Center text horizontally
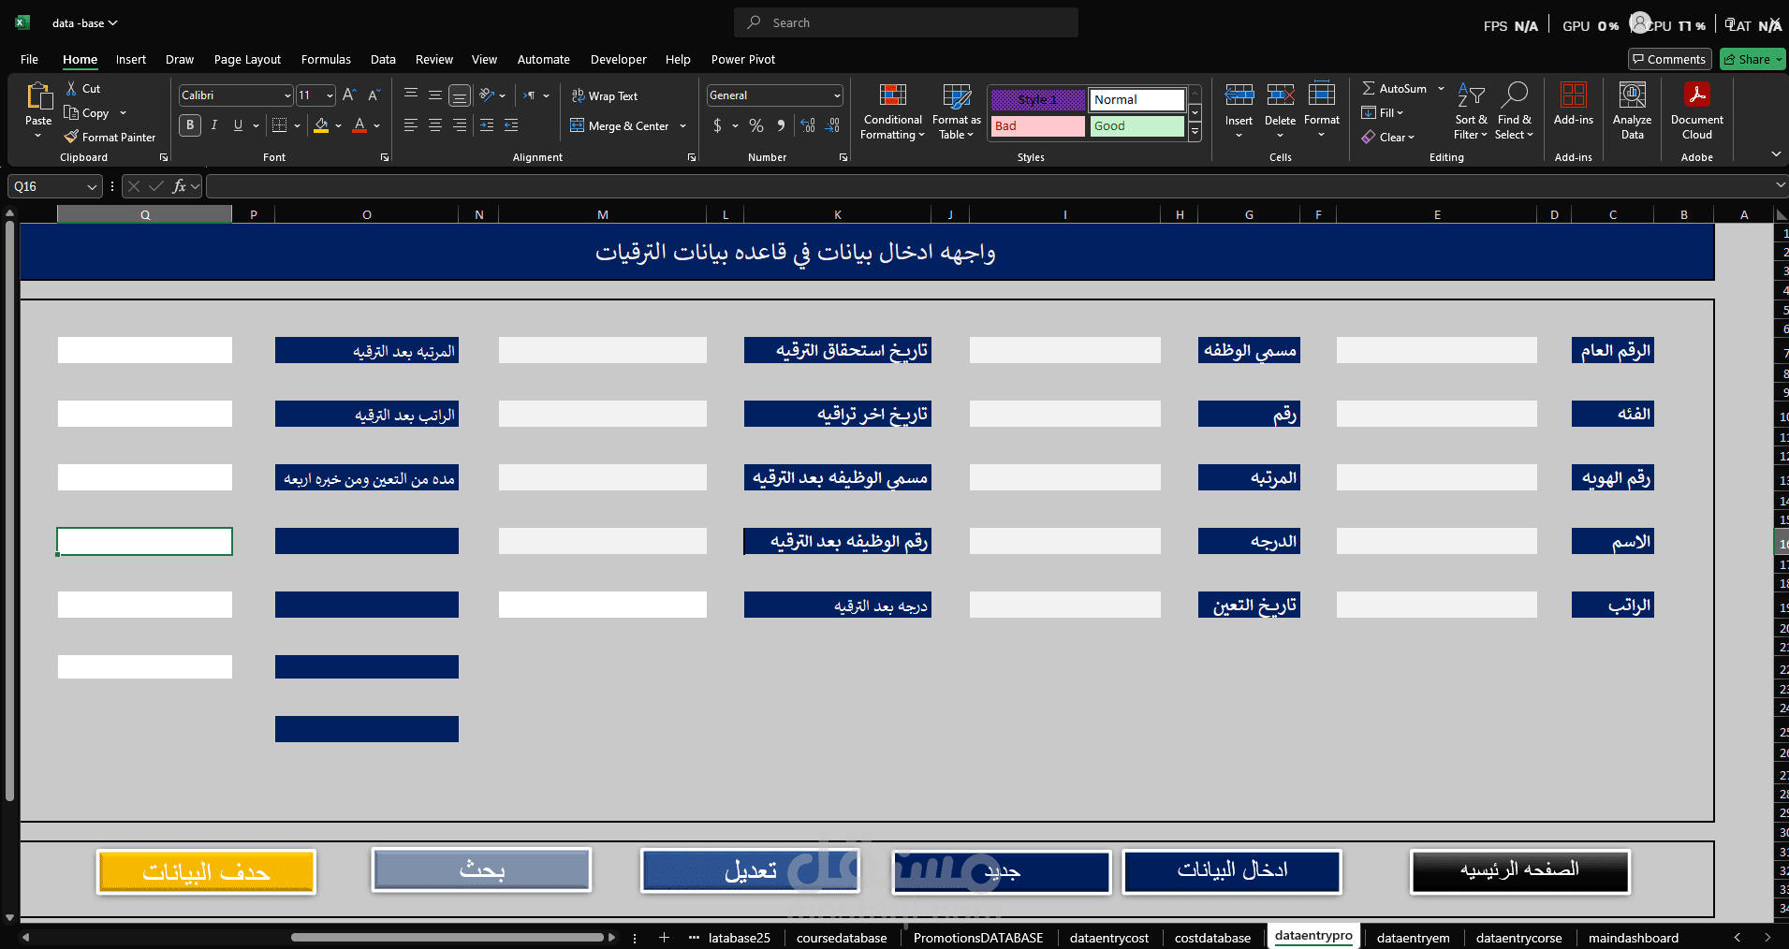Image resolution: width=1789 pixels, height=949 pixels. point(435,125)
